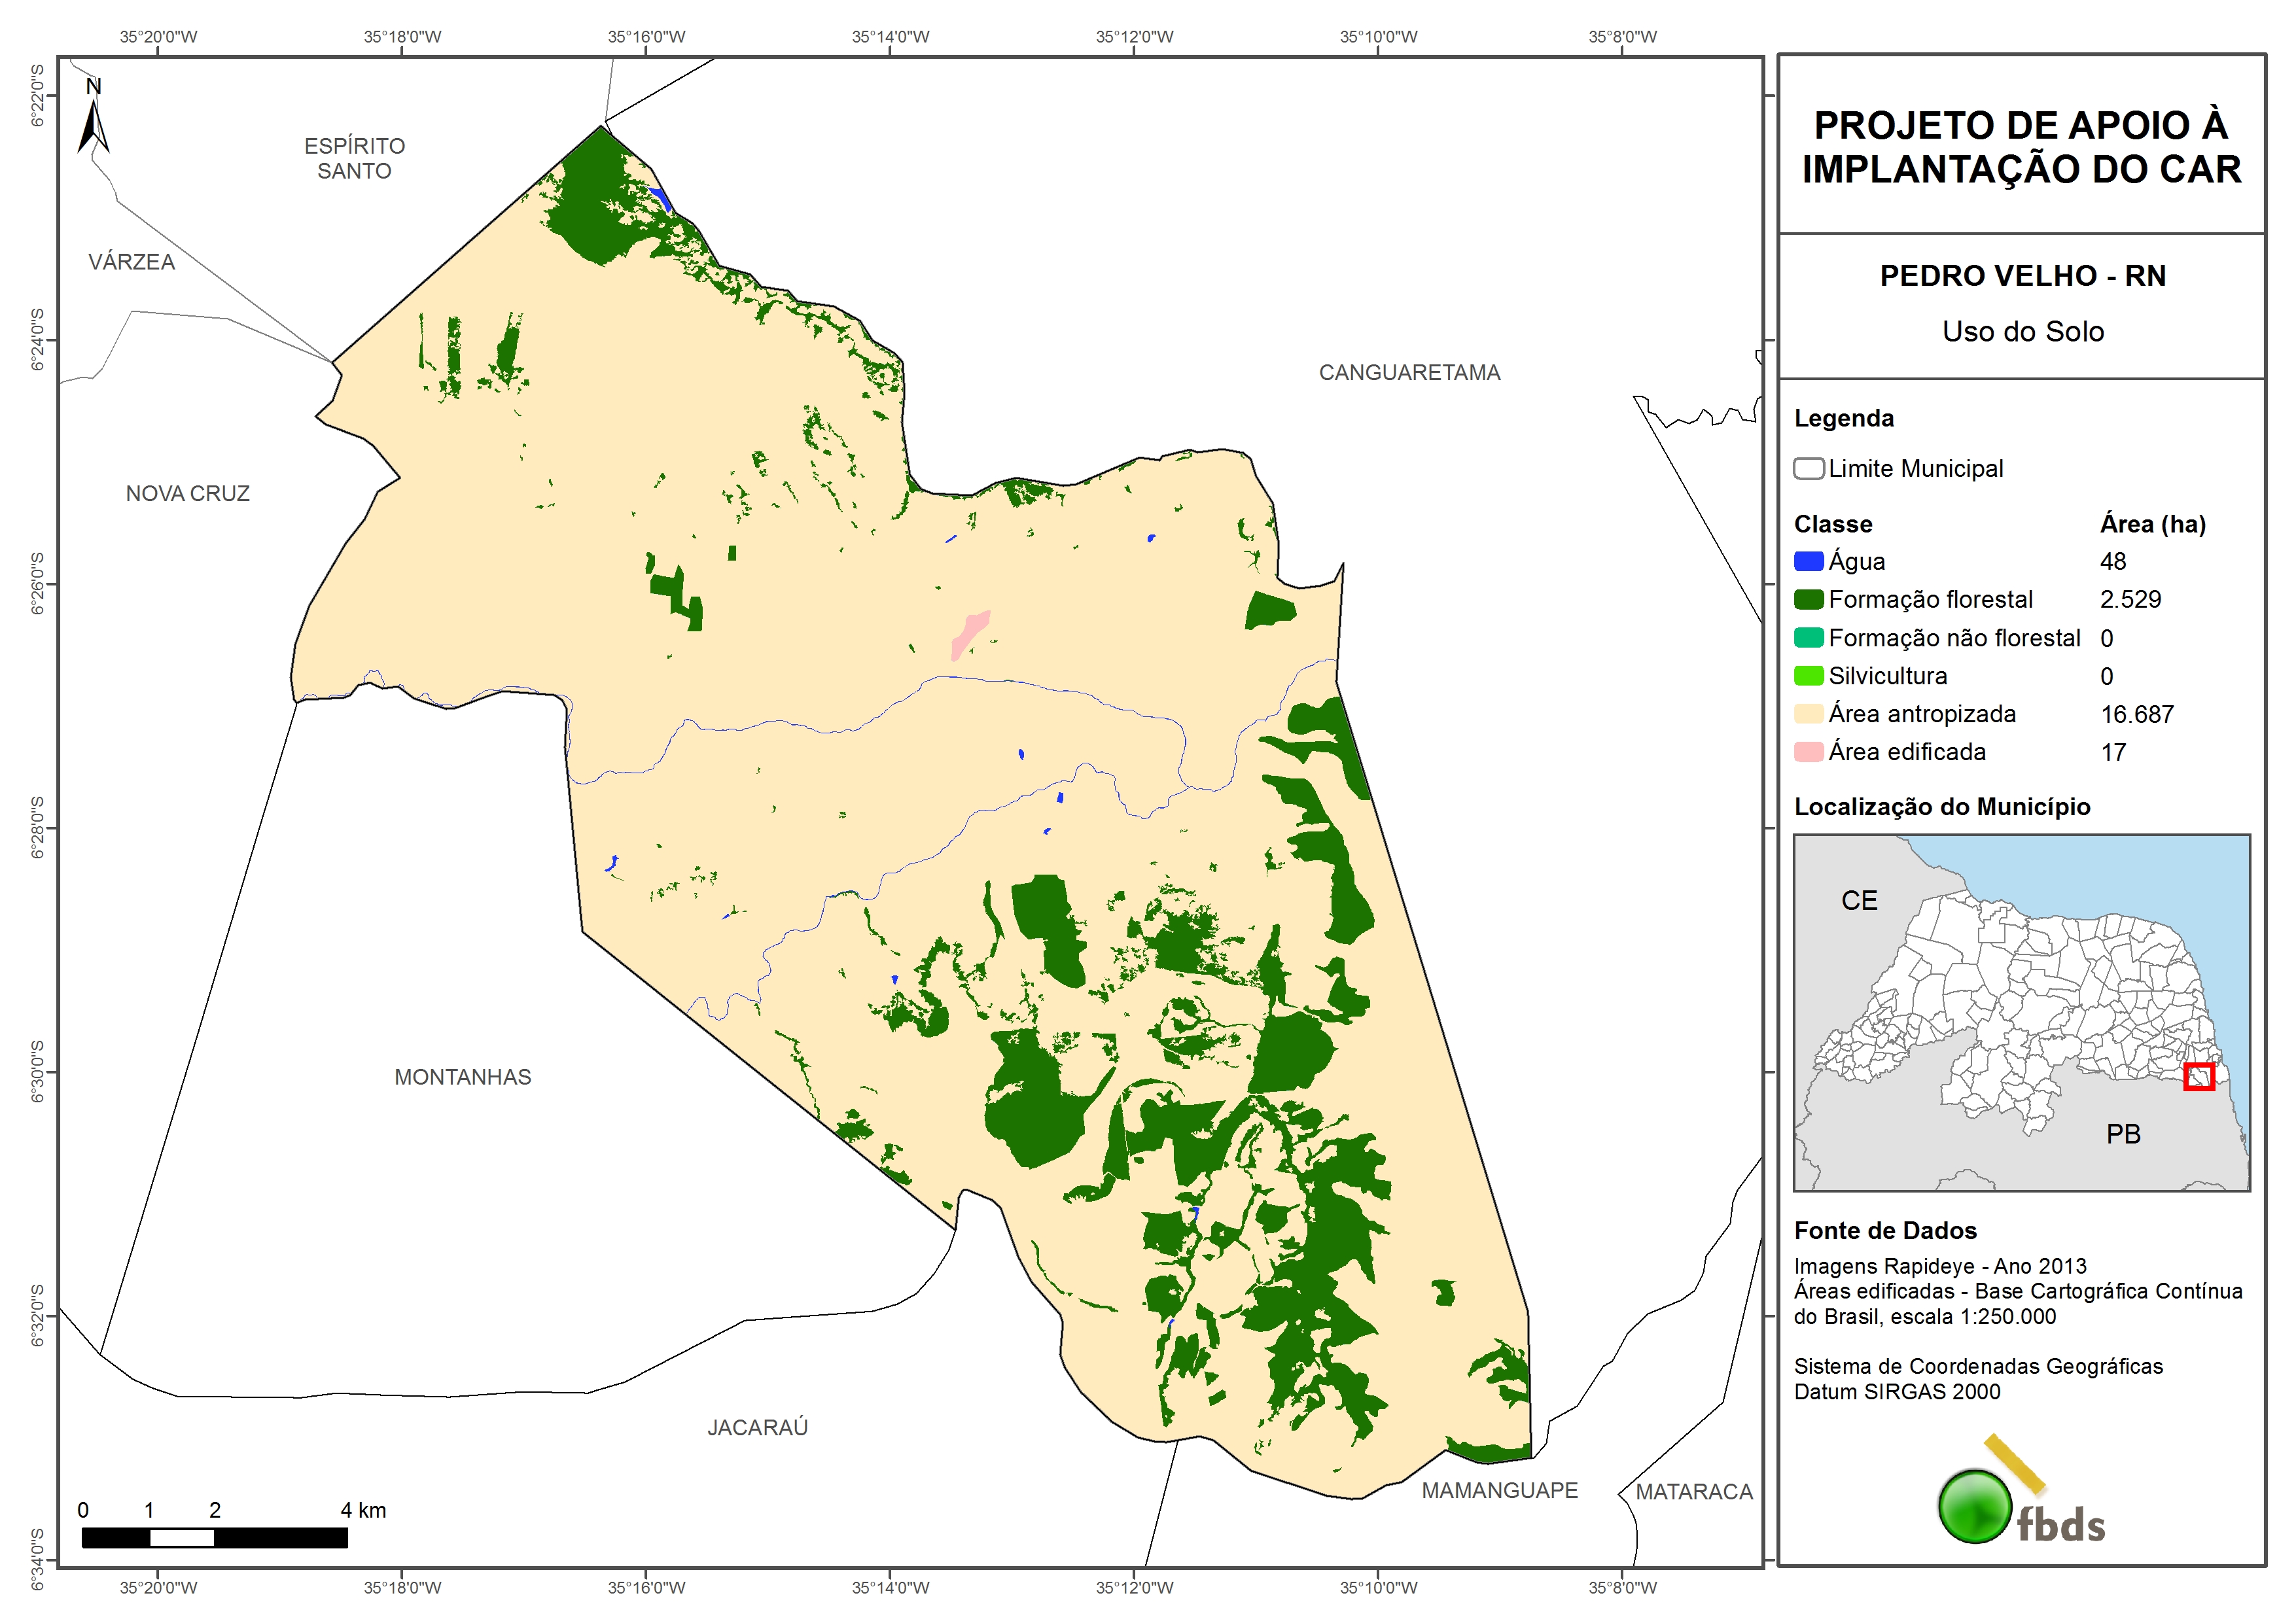Click the black-and-white scale bar
Screen dimensions: 2296x1623
click(214, 1537)
